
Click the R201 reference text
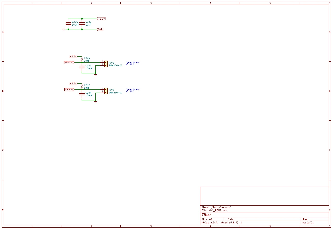87,58
